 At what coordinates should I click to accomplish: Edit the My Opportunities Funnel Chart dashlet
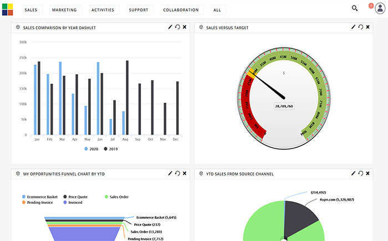(170, 173)
